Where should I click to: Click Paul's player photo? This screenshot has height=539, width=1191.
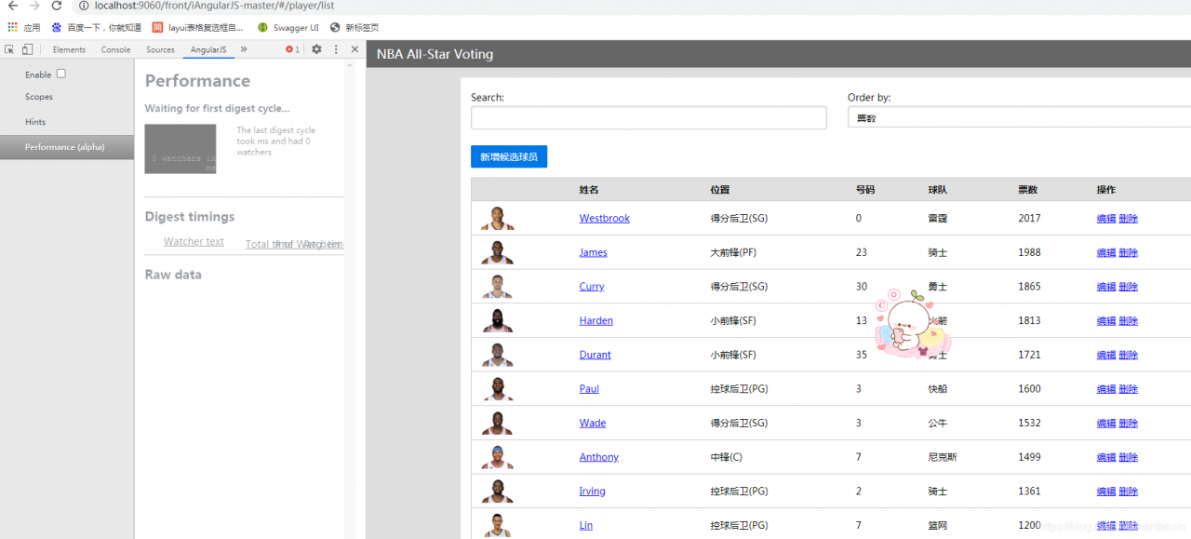pos(498,389)
